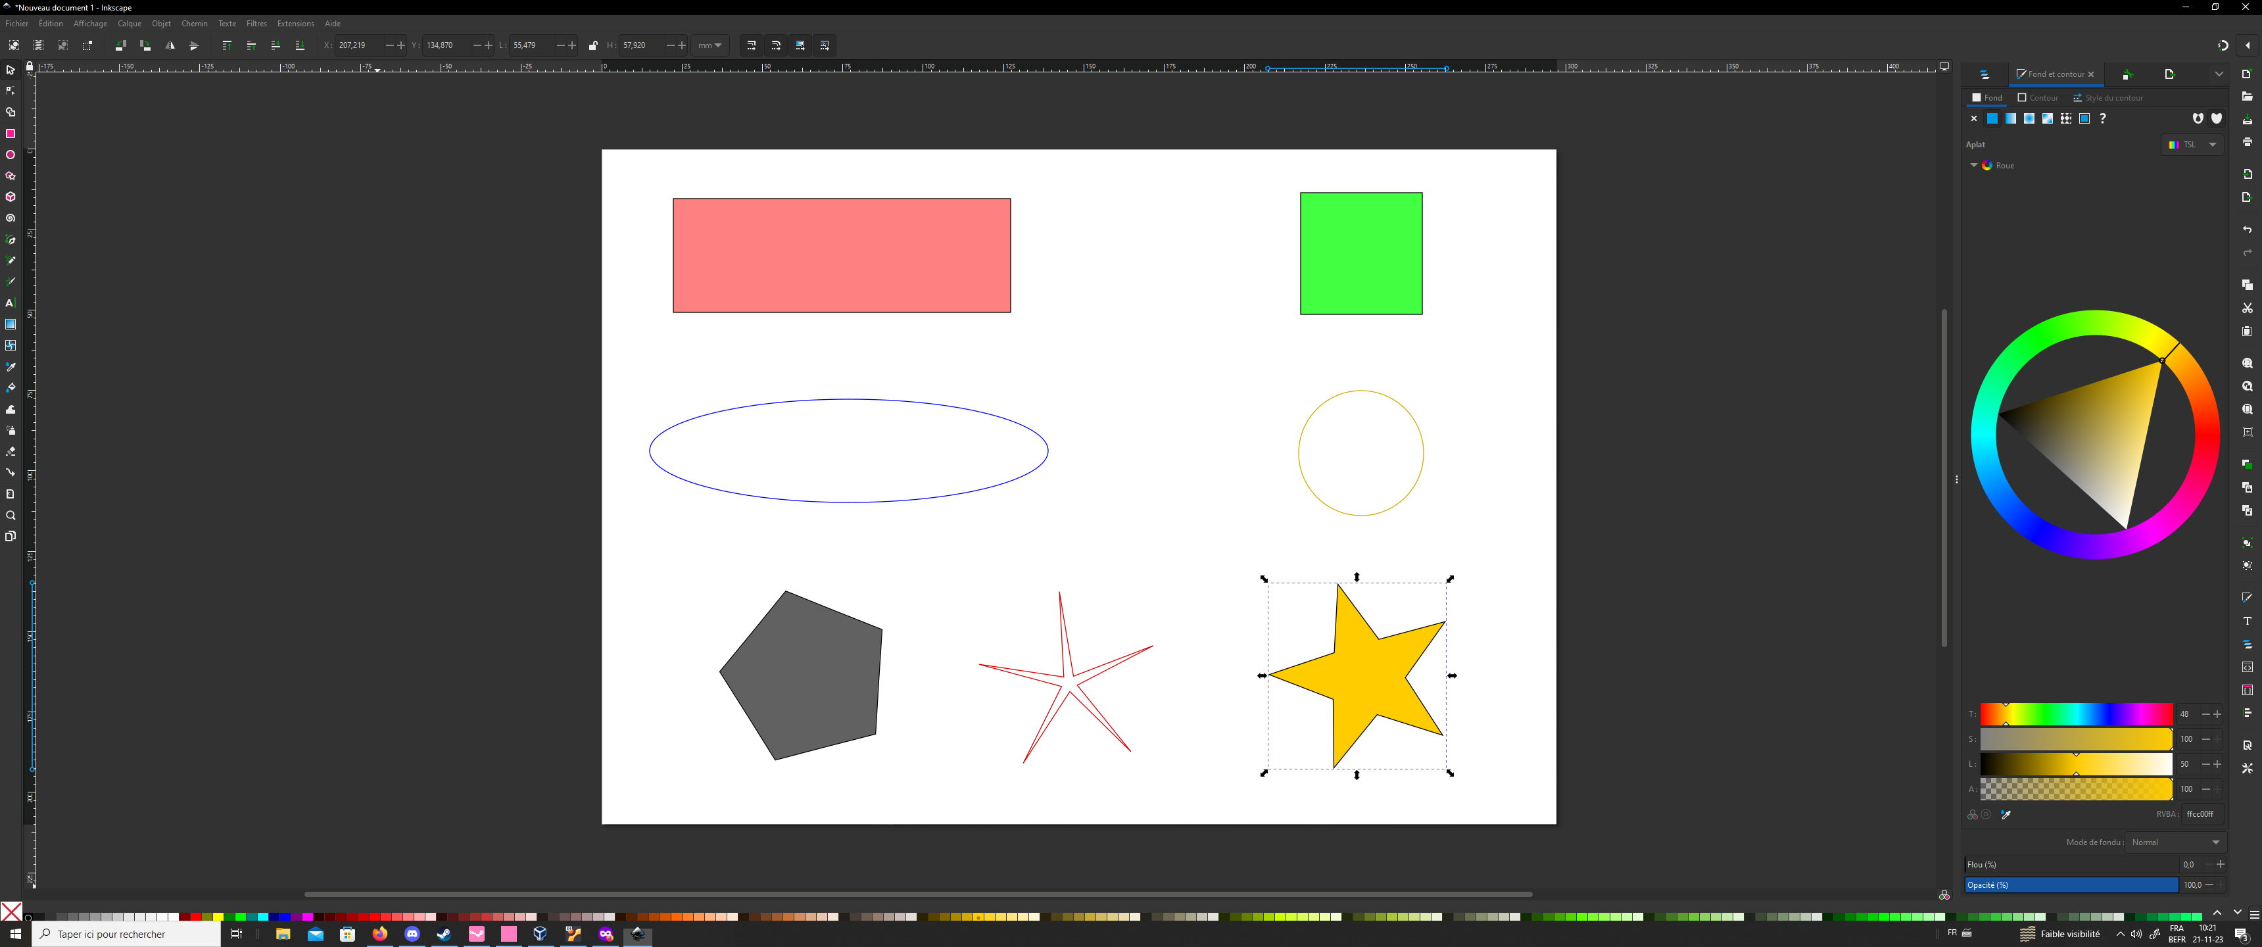Choose pattern fill type
The height and width of the screenshot is (947, 2262).
pos(2066,118)
